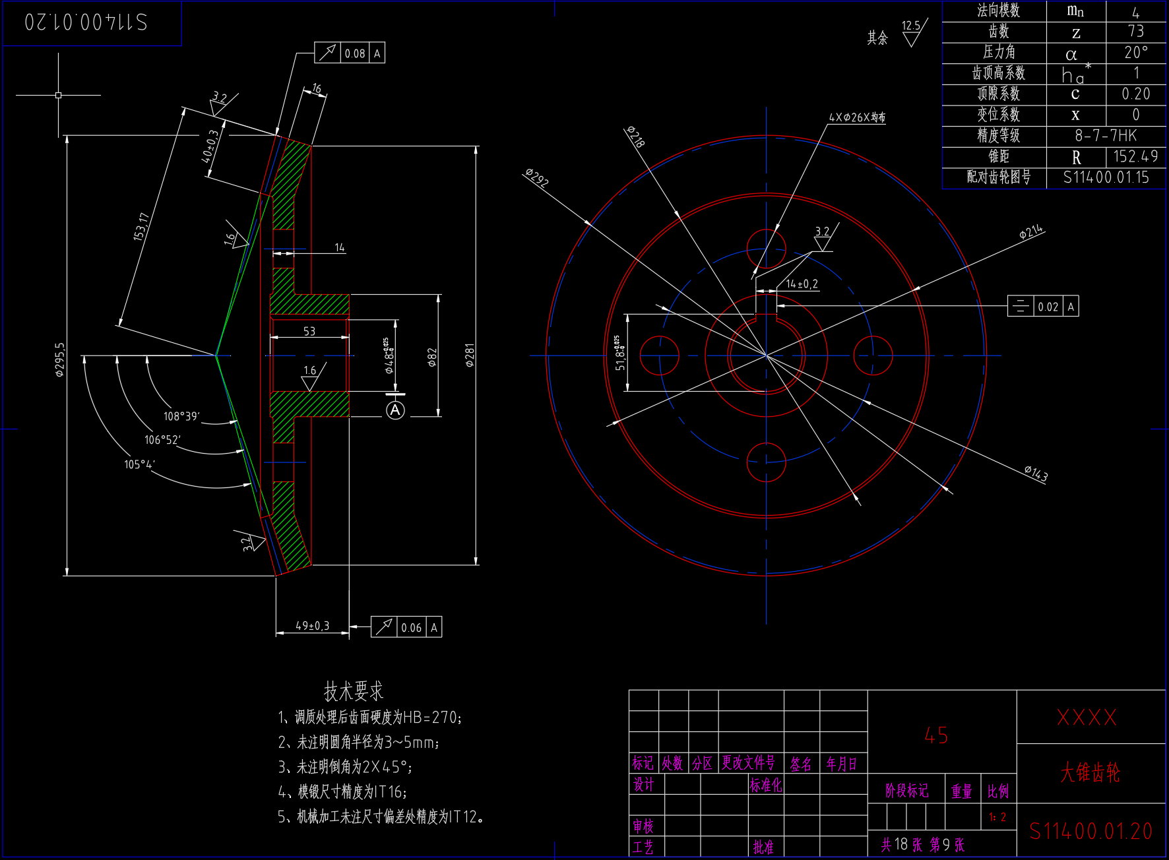Select the 0.08 runout tolerance frame

350,53
